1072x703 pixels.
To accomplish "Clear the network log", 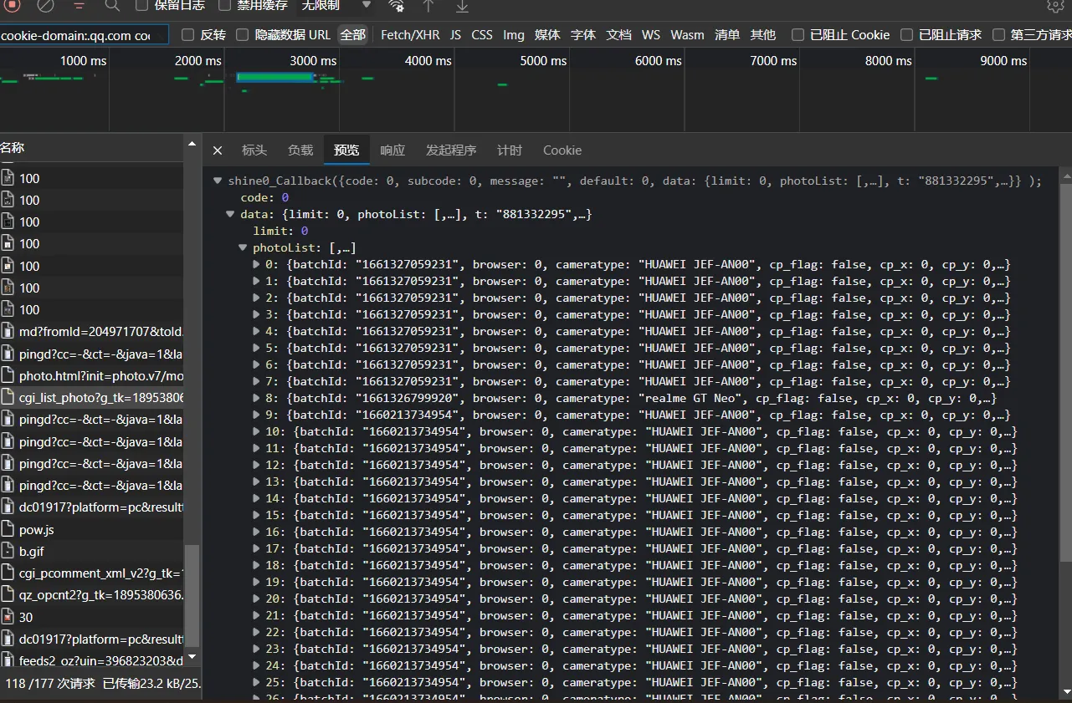I will [x=46, y=5].
